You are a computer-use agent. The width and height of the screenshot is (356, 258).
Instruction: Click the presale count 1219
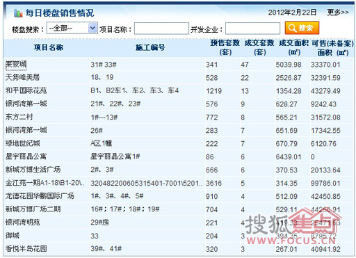[x=214, y=91]
